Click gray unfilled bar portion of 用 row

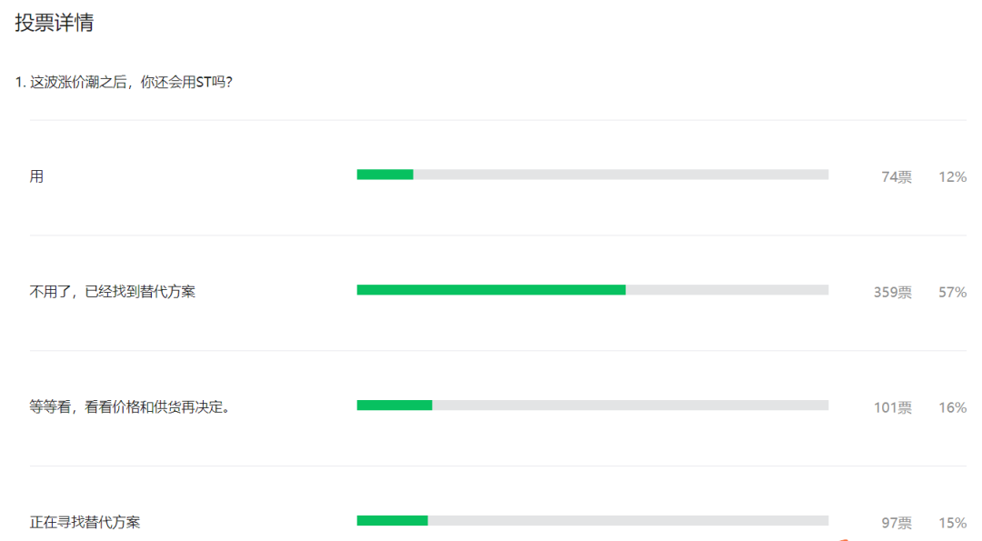621,175
